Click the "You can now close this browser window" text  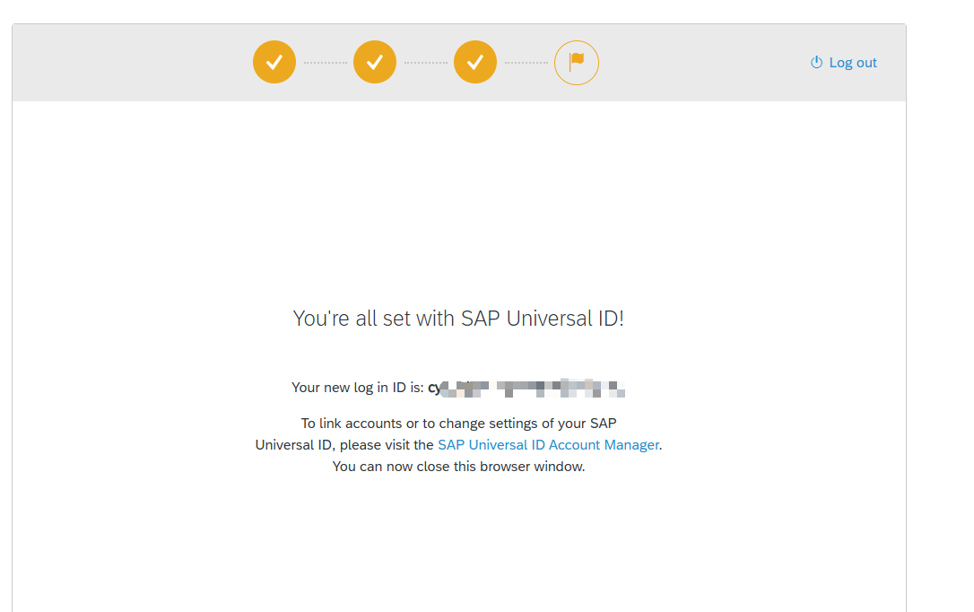click(458, 467)
